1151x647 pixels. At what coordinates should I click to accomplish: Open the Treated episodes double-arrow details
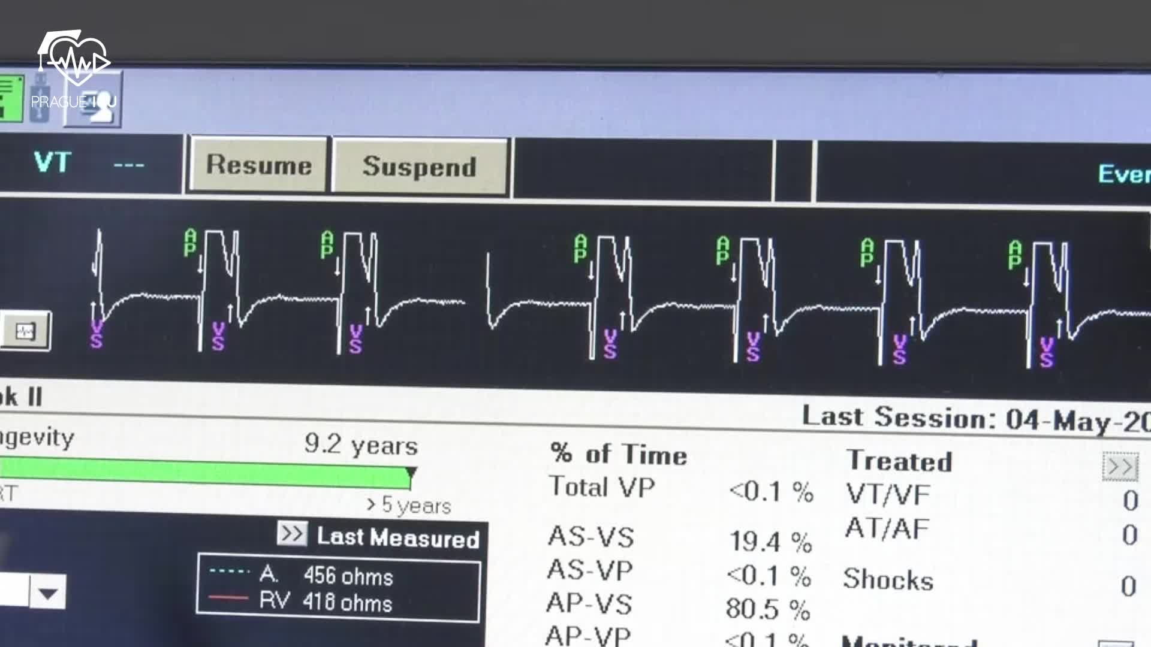[1120, 466]
